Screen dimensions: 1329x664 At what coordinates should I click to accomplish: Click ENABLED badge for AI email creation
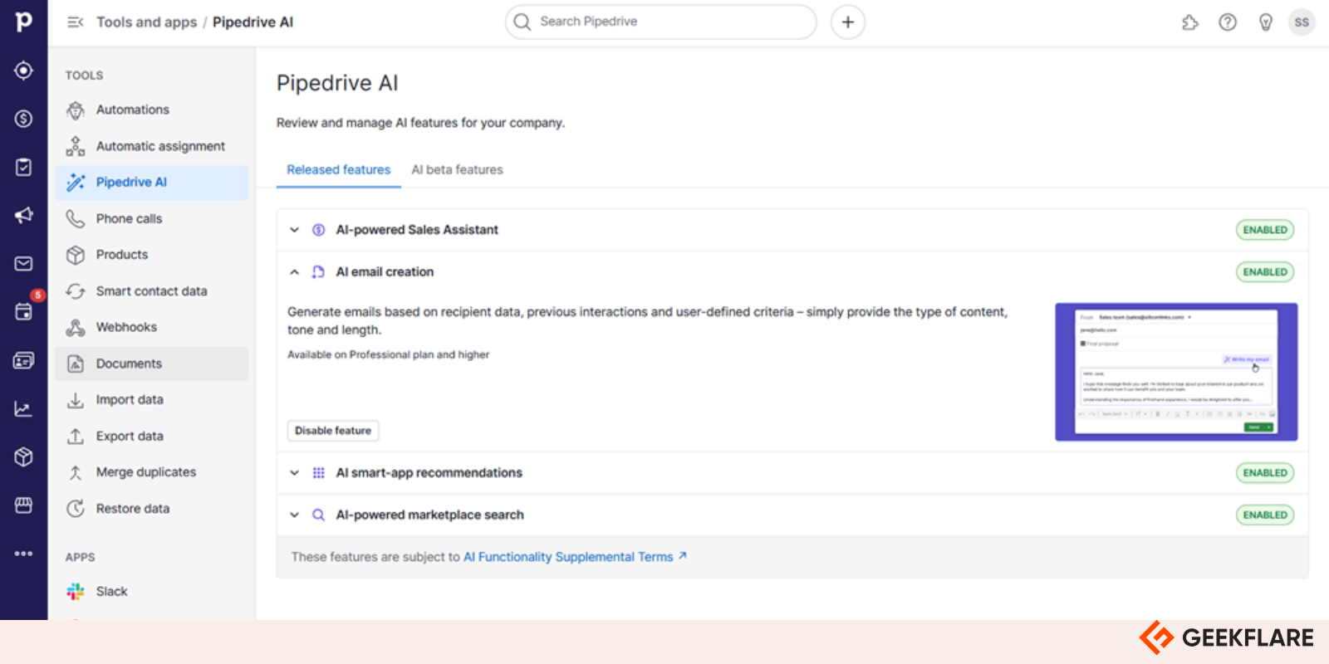1265,272
